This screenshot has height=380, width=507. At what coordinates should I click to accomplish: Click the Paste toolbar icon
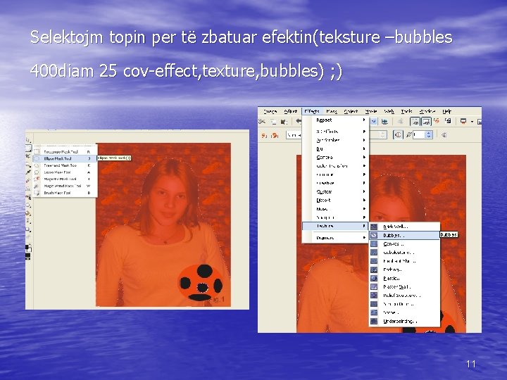point(284,122)
